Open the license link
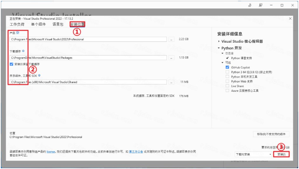The image size is (299, 169). [51, 152]
